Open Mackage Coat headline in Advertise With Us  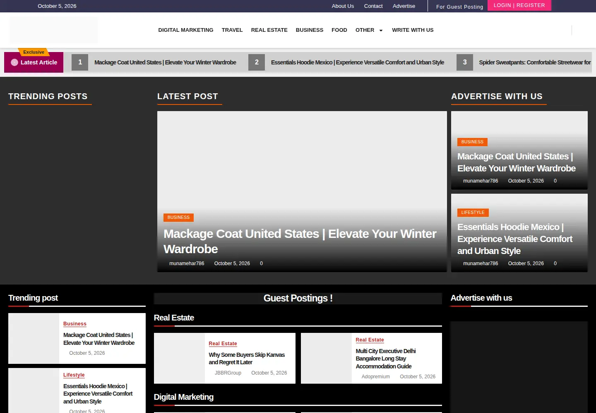tap(517, 162)
